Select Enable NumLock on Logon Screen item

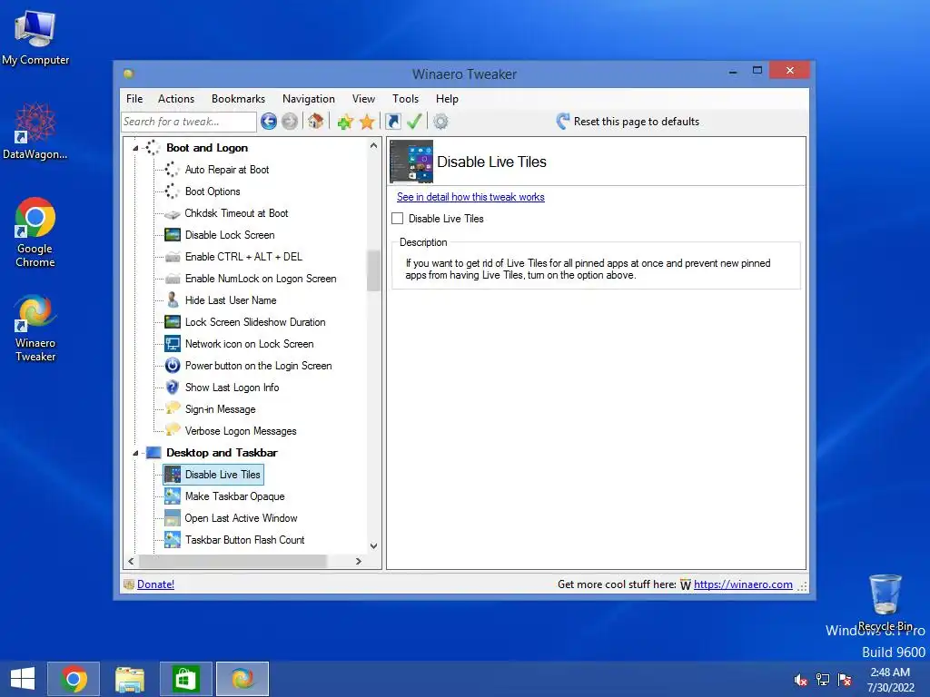tap(261, 279)
